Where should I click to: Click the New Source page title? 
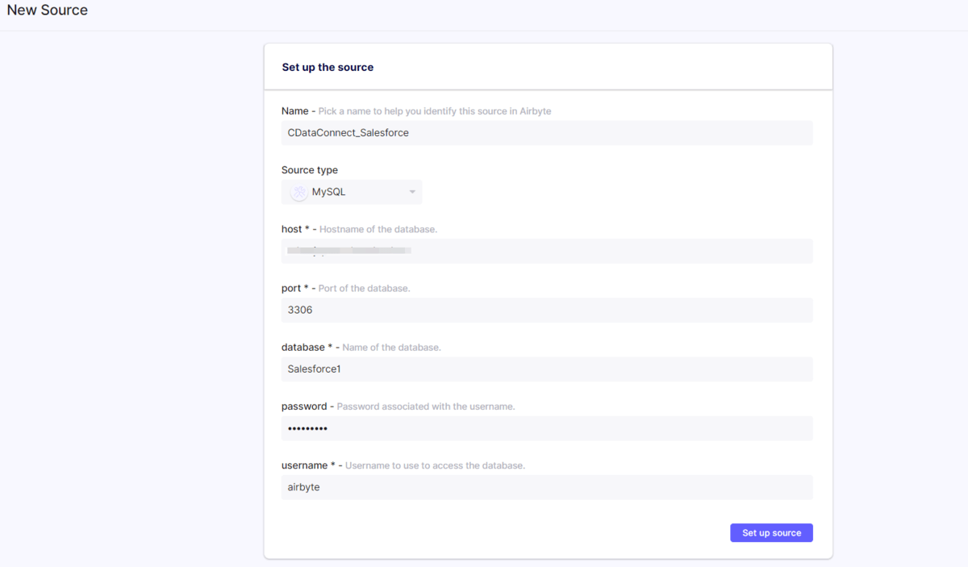[x=48, y=10]
